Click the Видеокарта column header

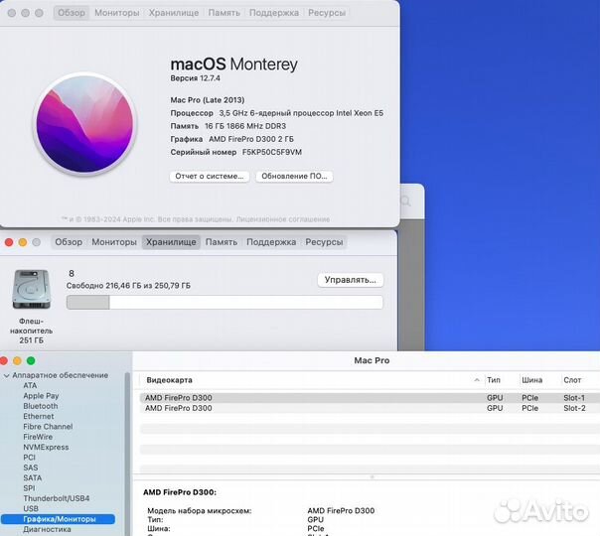(169, 380)
